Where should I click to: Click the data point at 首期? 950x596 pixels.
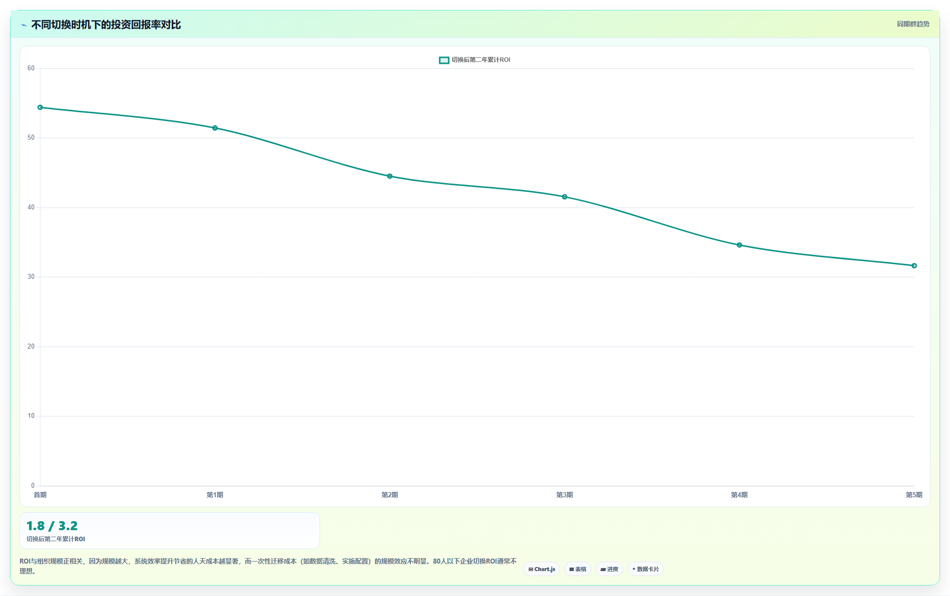click(x=40, y=107)
